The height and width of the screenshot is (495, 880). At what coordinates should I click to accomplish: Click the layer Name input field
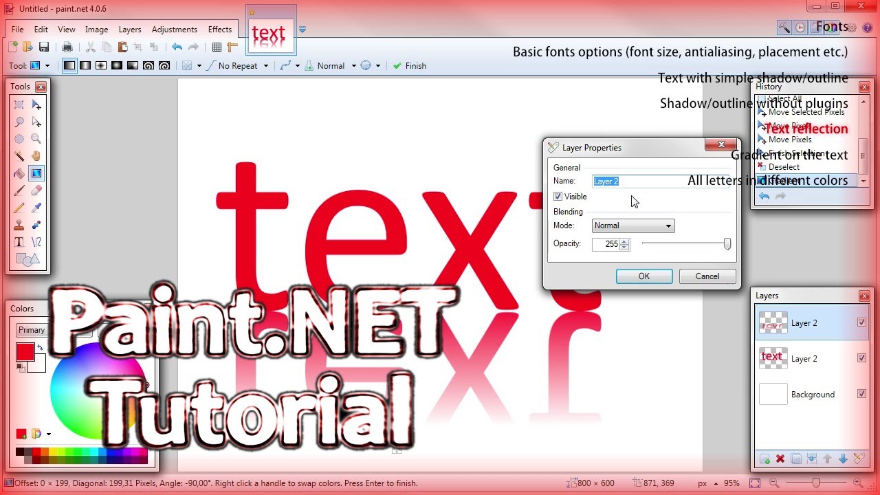661,181
